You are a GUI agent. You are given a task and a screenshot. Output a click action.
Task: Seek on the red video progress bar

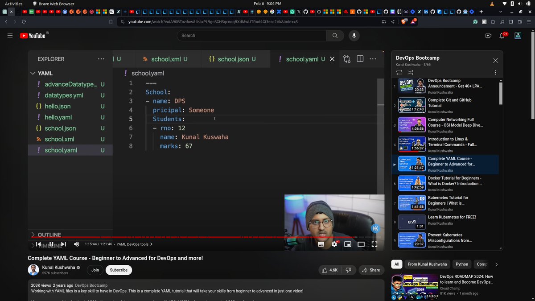coord(206,237)
